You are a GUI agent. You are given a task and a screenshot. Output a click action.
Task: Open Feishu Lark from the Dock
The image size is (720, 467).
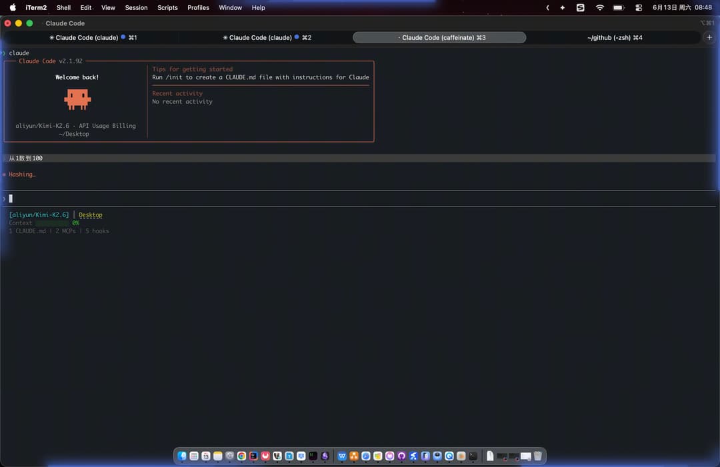[414, 456]
